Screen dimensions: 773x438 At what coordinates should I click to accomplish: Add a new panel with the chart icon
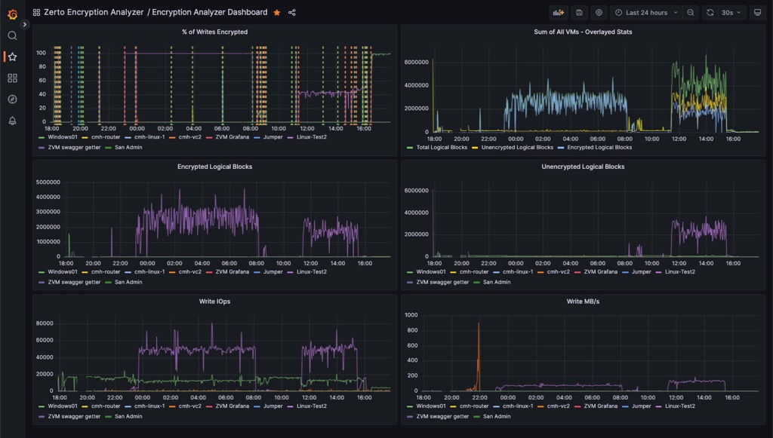(559, 13)
